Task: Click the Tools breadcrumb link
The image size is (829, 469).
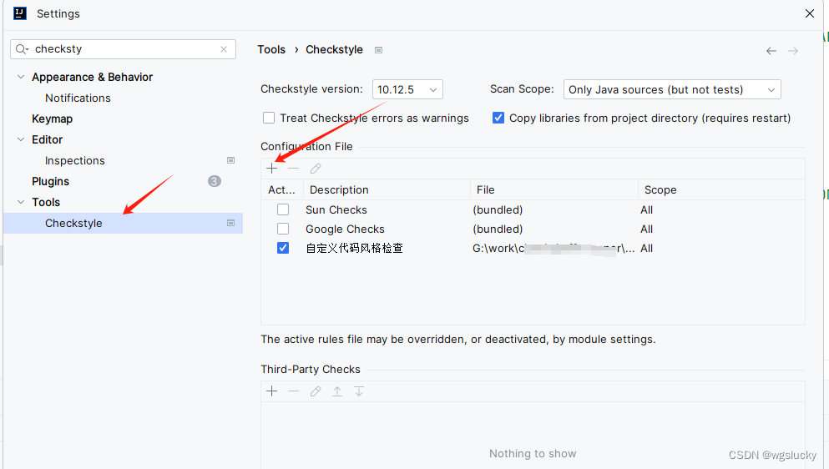Action: (x=271, y=50)
